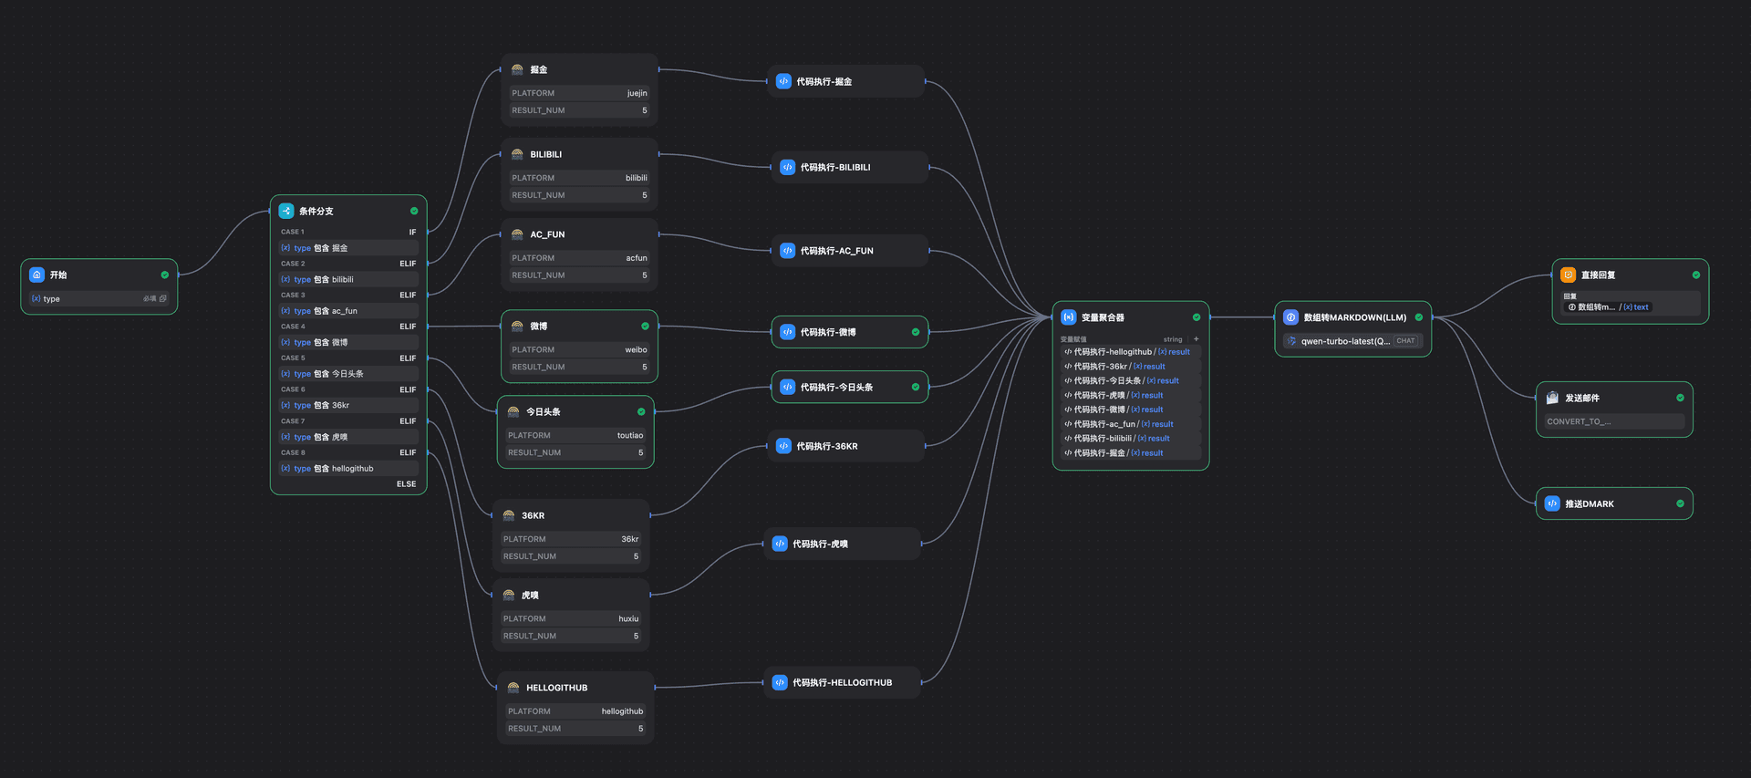Image resolution: width=1751 pixels, height=778 pixels.
Task: Click the code icon on 代码执行-掘金 node
Action: click(783, 81)
